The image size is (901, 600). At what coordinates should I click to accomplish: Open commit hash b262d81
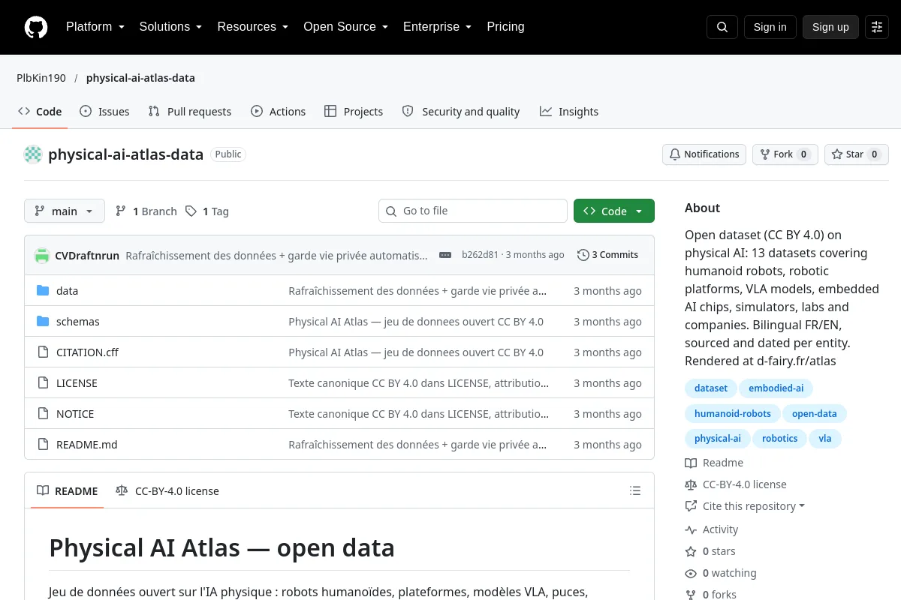pyautogui.click(x=480, y=255)
